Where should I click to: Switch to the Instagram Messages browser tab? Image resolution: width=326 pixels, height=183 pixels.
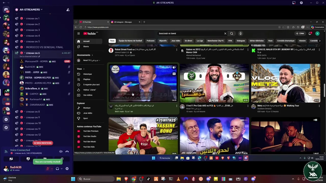pyautogui.click(x=126, y=22)
